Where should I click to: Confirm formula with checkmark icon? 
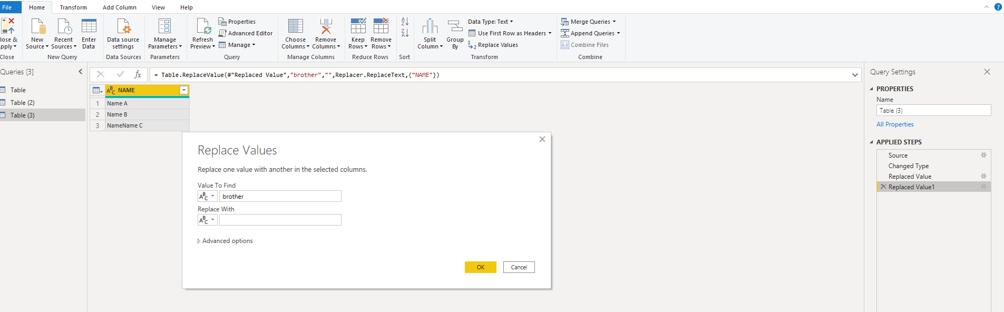(x=121, y=74)
